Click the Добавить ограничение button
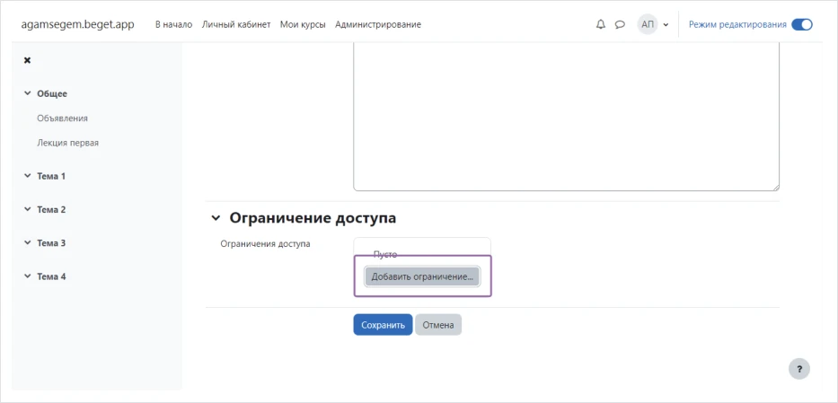The height and width of the screenshot is (403, 838). tap(422, 277)
